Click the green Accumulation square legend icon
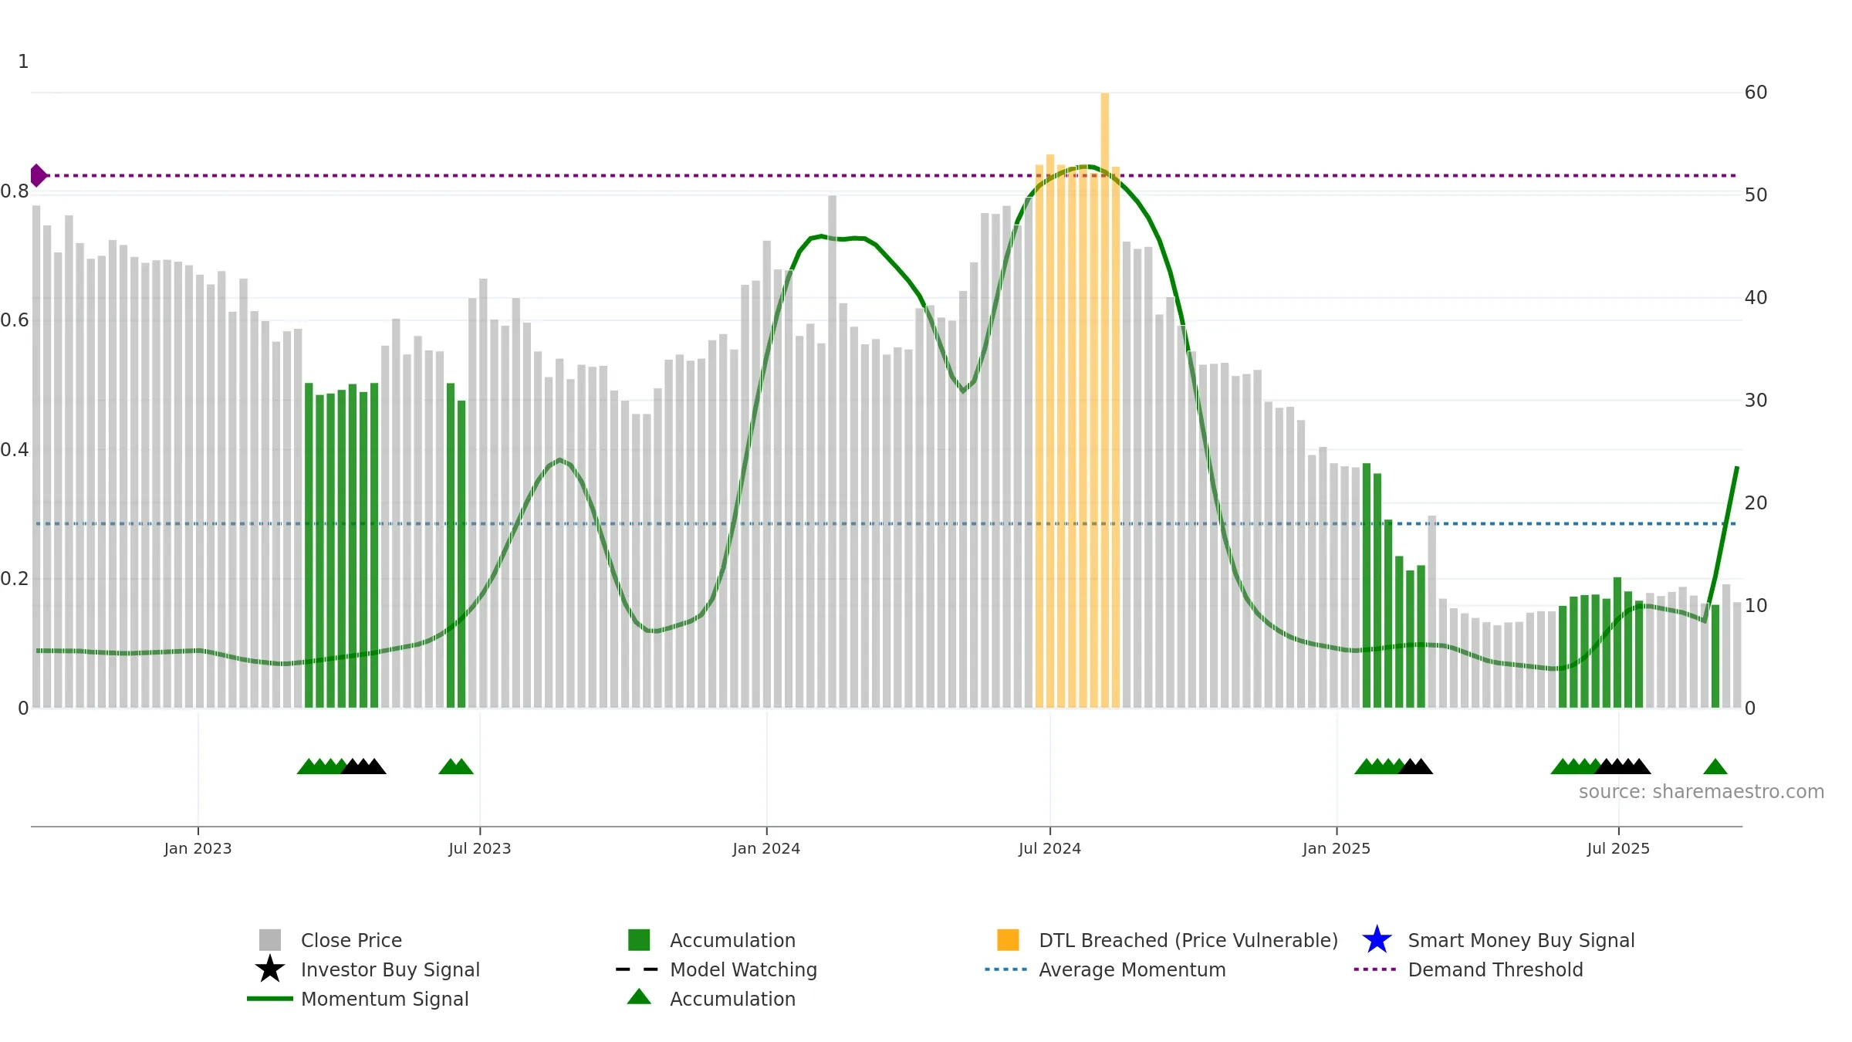Image resolution: width=1852 pixels, height=1042 pixels. click(x=639, y=939)
